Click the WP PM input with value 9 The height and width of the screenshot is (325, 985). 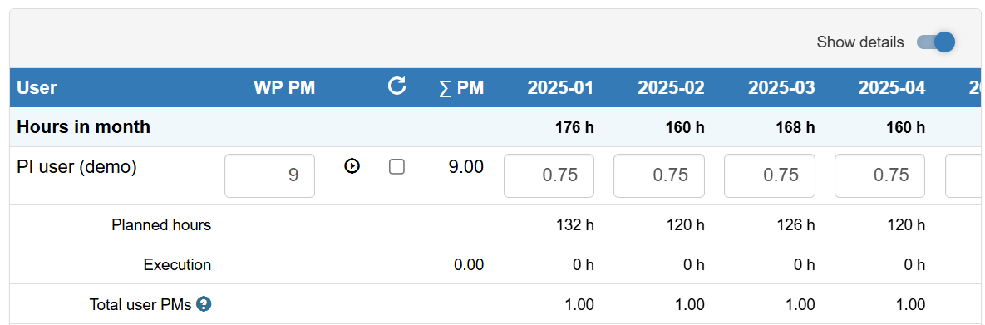[269, 175]
